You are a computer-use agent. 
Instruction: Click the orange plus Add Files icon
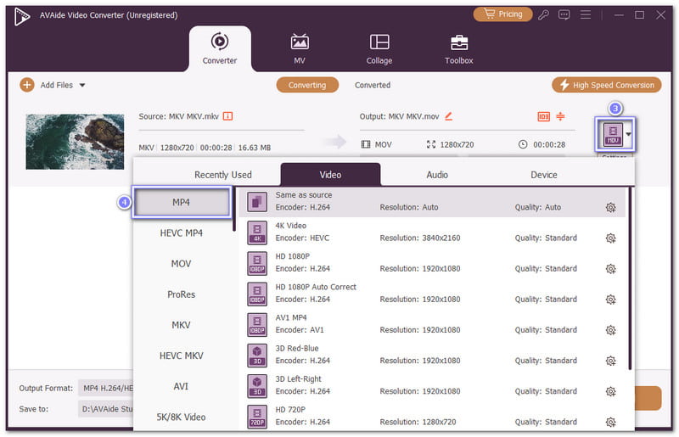(x=27, y=85)
